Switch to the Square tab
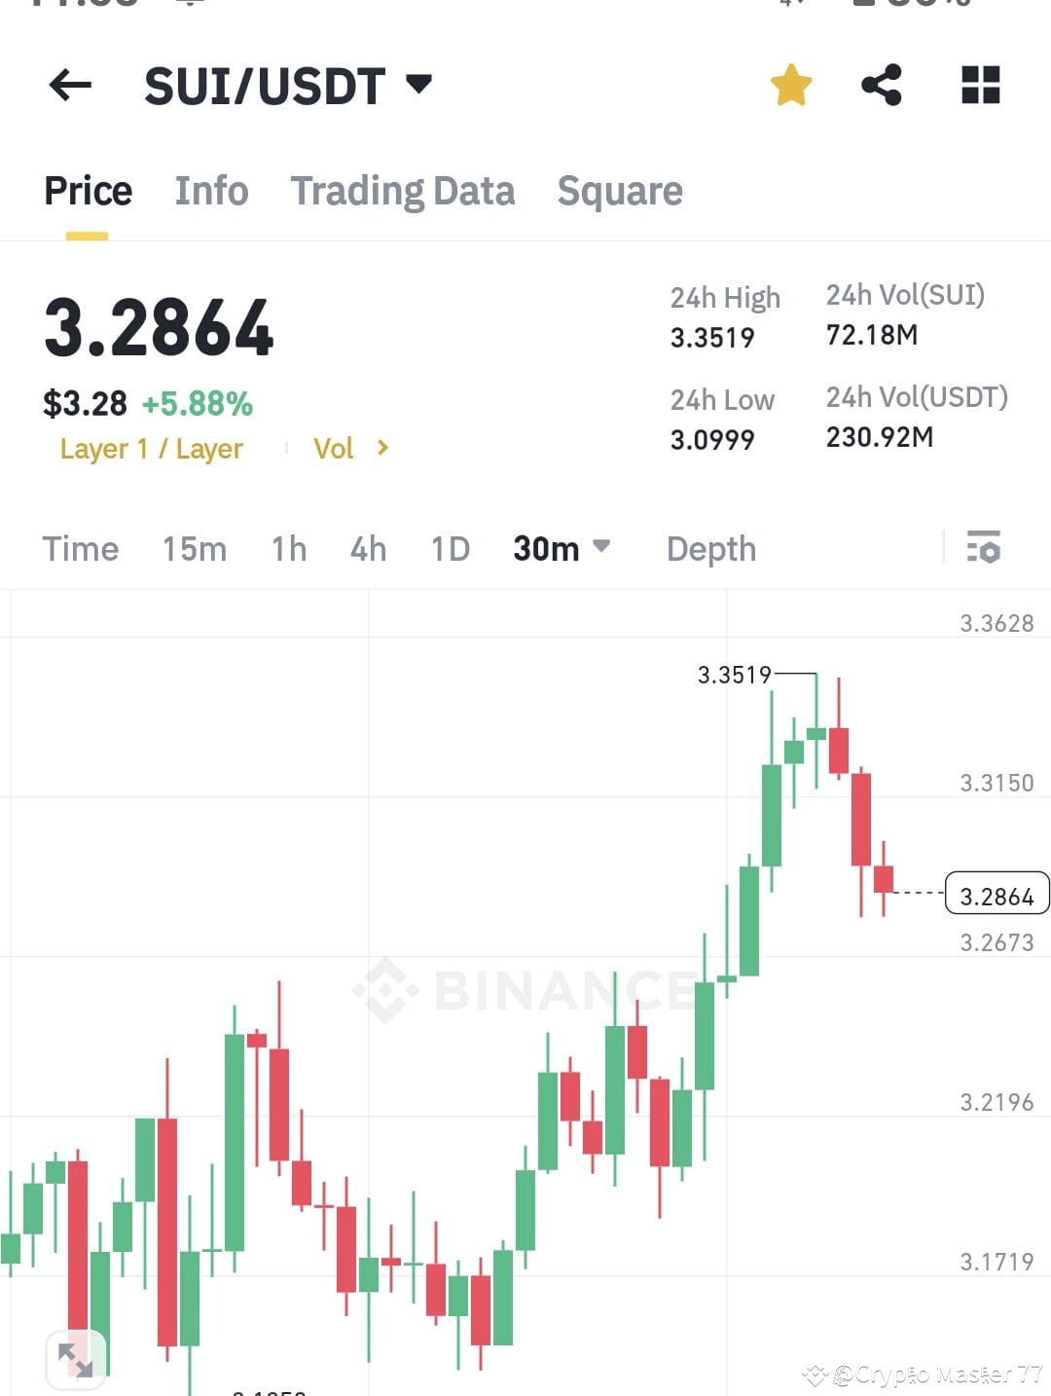The height and width of the screenshot is (1396, 1051). tap(620, 191)
